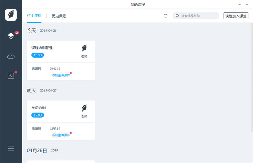The width and height of the screenshot is (253, 163).
Task: Switch to the 待上课程 tab
Action: (x=34, y=16)
